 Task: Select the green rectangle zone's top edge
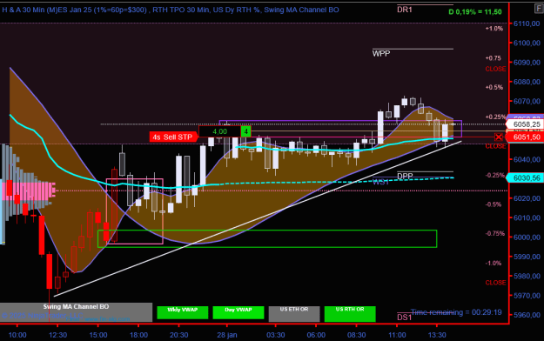point(267,231)
